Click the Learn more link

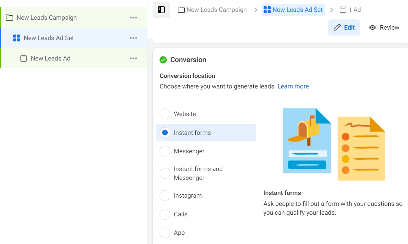click(x=293, y=86)
